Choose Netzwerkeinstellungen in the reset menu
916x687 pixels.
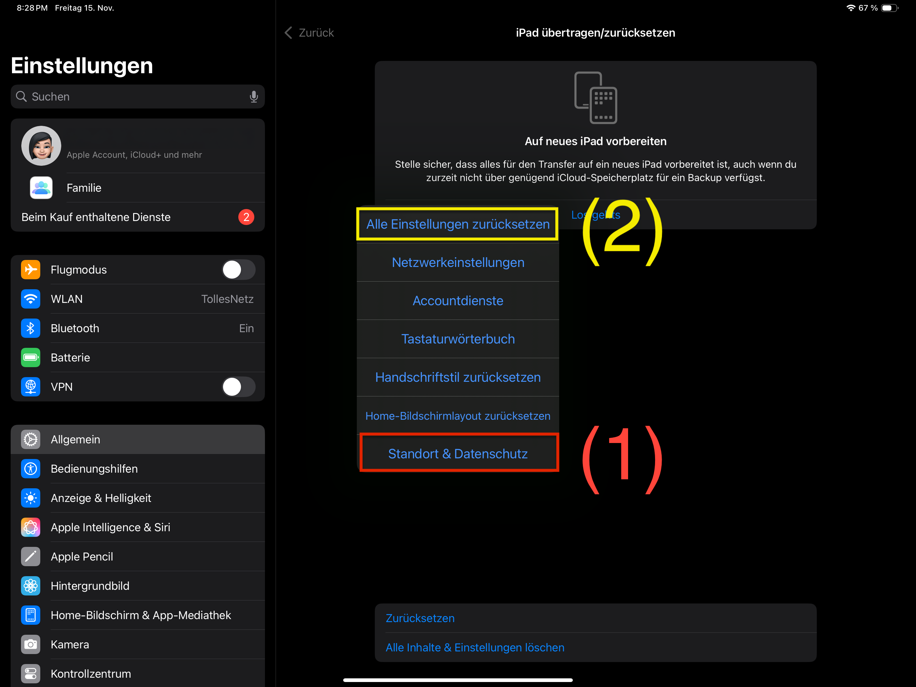pyautogui.click(x=458, y=263)
